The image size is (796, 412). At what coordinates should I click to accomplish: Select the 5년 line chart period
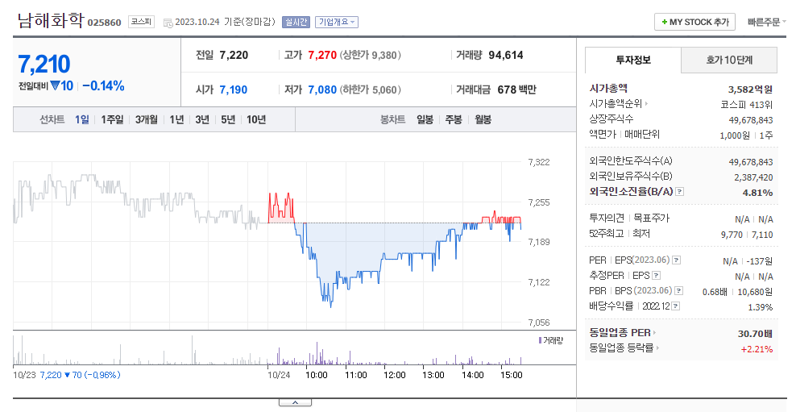point(228,119)
